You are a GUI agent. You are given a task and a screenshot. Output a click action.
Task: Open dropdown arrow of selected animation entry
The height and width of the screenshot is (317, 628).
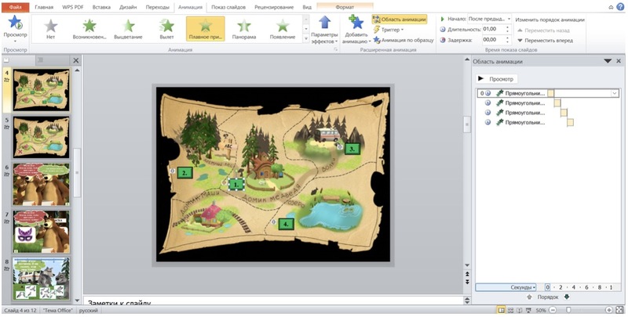(615, 93)
